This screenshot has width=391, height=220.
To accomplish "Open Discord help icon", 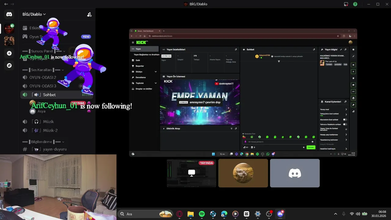I will tap(355, 4).
